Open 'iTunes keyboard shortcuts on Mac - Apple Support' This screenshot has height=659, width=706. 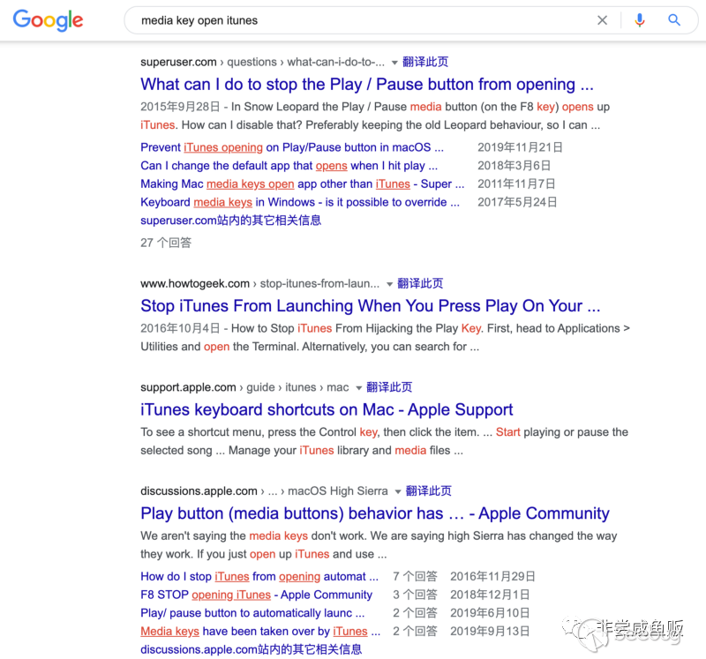pyautogui.click(x=327, y=409)
